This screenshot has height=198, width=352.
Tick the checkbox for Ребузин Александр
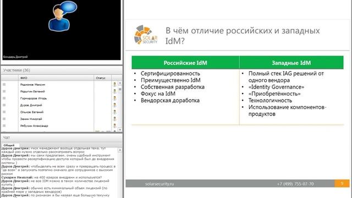(x=4, y=126)
